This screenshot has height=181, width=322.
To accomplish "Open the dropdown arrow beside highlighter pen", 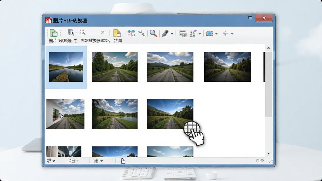I will 172,34.
